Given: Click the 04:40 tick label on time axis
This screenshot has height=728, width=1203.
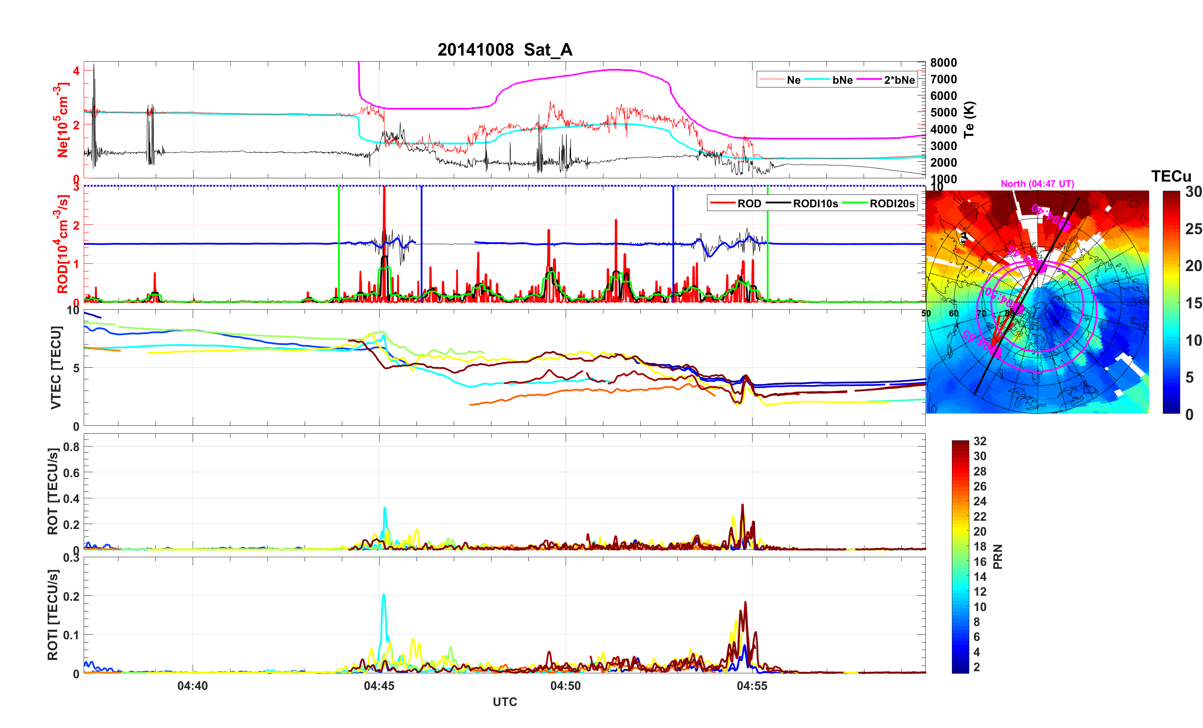Looking at the screenshot, I should coord(192,685).
